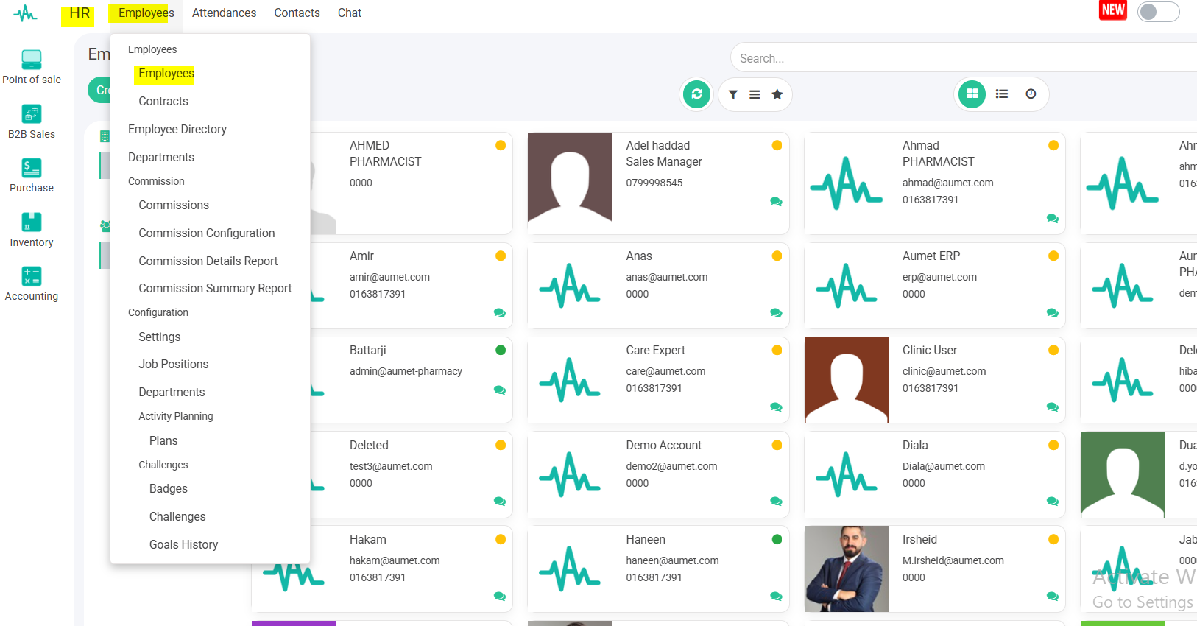Switch to kanban grid view
Screen dimensions: 1197x626
(972, 94)
